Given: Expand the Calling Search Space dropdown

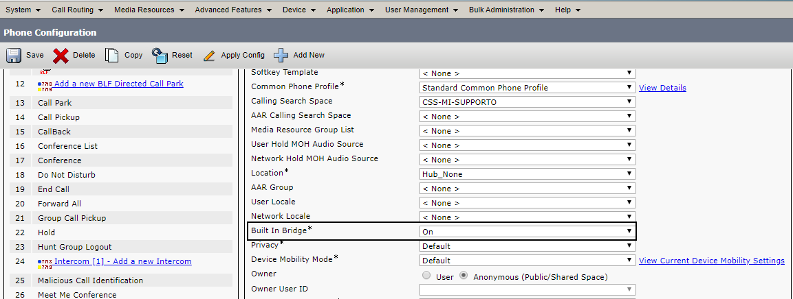Looking at the screenshot, I should (x=527, y=102).
